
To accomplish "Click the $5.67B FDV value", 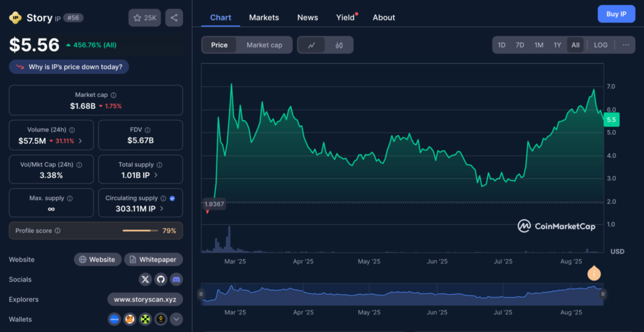I will (x=141, y=141).
